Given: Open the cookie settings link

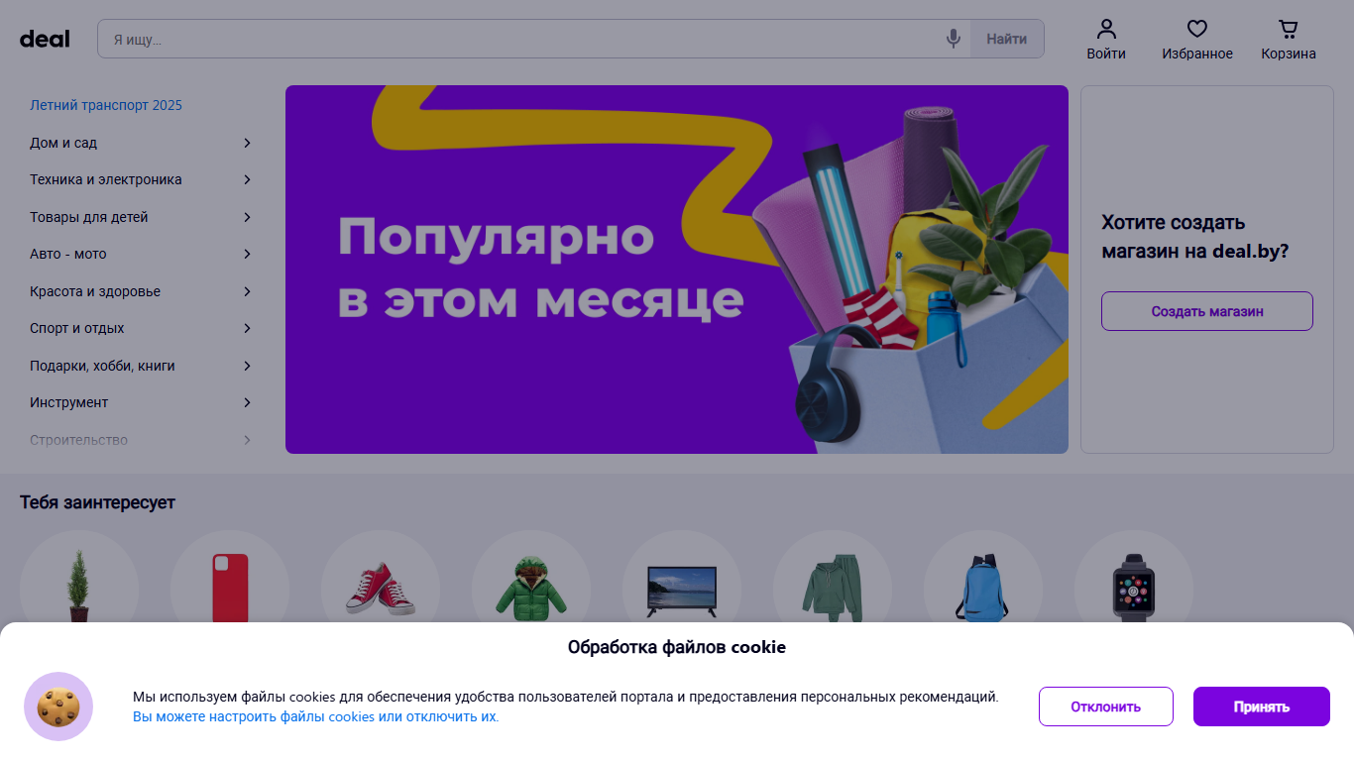Looking at the screenshot, I should pos(316,716).
